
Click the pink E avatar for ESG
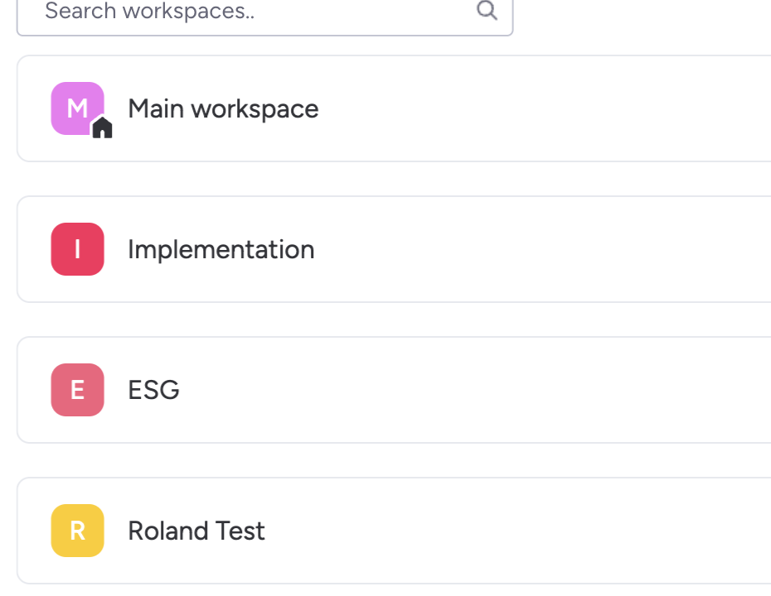[x=78, y=390]
